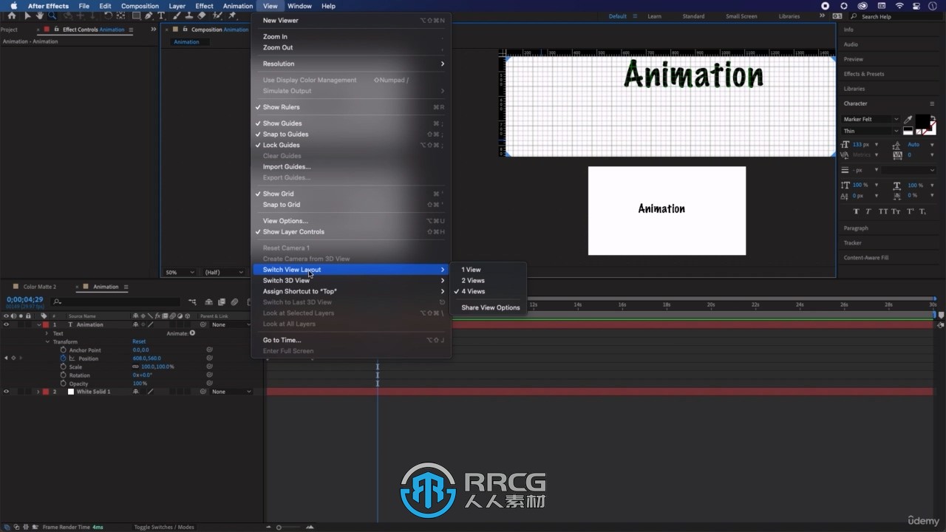The height and width of the screenshot is (532, 946).
Task: Select the Clone Stamp tool
Action: pyautogui.click(x=189, y=16)
